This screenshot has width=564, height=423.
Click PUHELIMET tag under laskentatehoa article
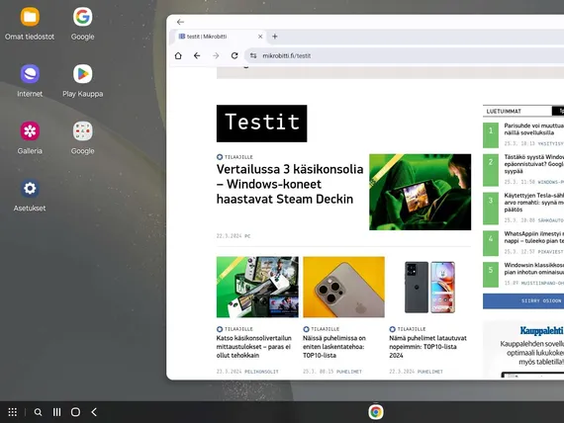(349, 372)
